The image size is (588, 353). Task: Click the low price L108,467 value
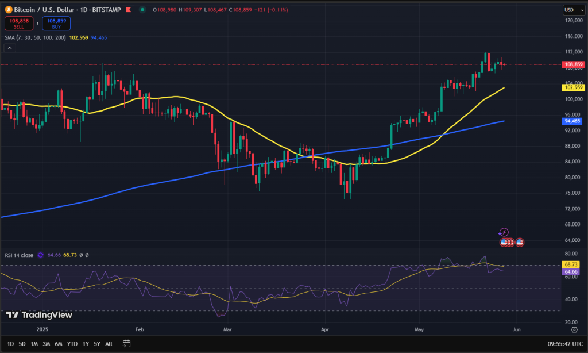tap(215, 10)
